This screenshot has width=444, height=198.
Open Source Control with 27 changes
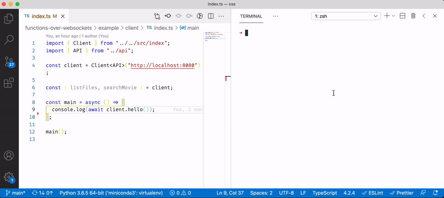(x=9, y=62)
